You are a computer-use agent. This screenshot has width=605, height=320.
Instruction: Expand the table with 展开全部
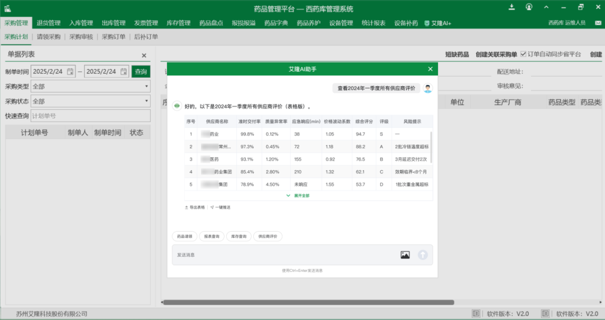298,196
